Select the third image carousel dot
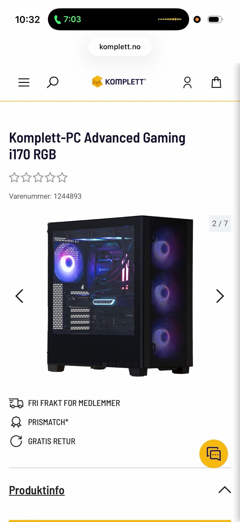 point(112,365)
